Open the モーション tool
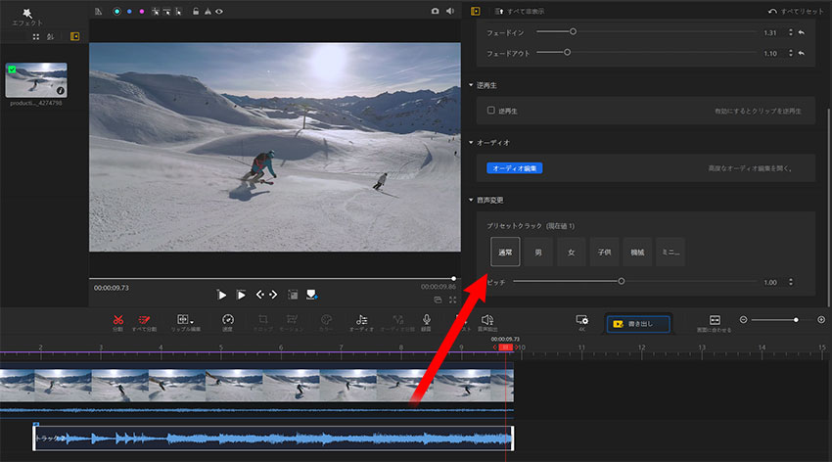The width and height of the screenshot is (832, 462). [x=292, y=322]
